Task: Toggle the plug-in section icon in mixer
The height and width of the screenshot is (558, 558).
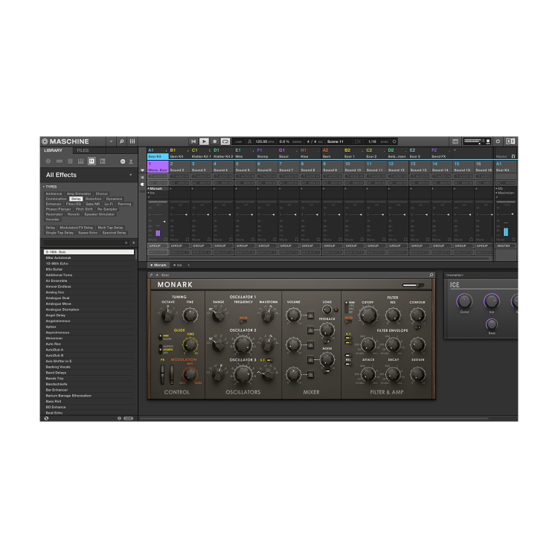Action: (x=142, y=185)
